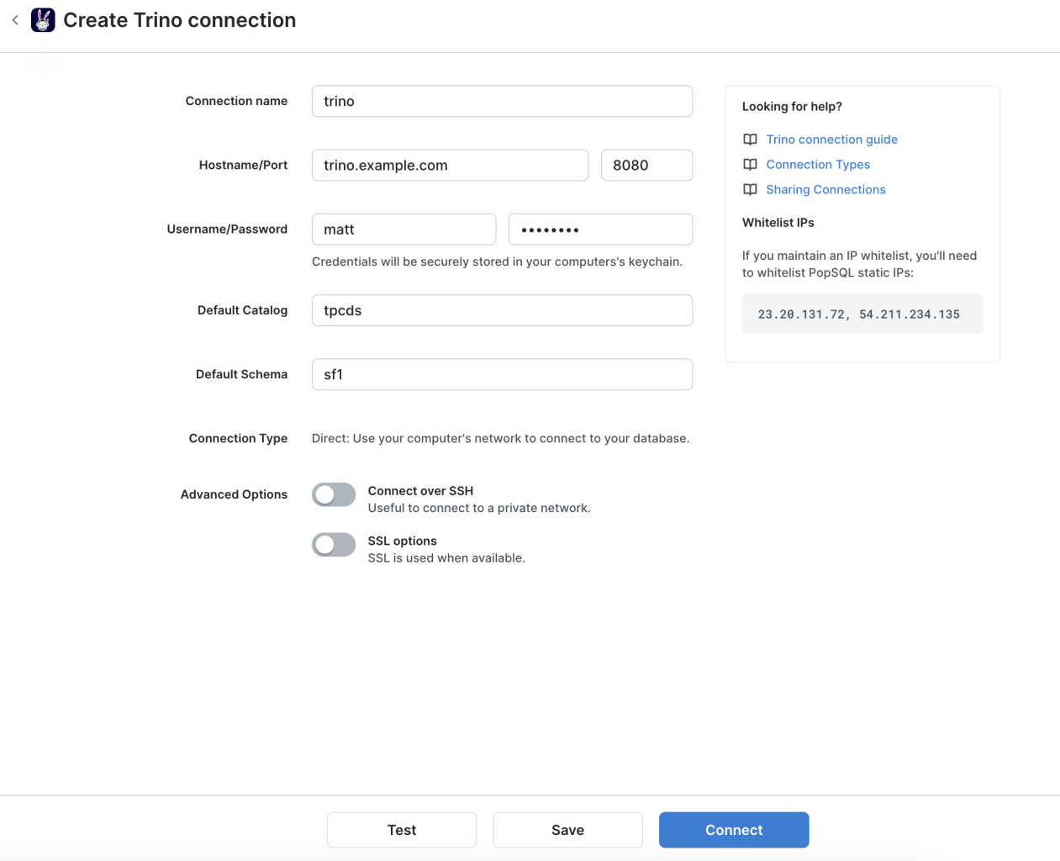Focus the masked password field
Screen dimensions: 1060x861
tap(600, 230)
